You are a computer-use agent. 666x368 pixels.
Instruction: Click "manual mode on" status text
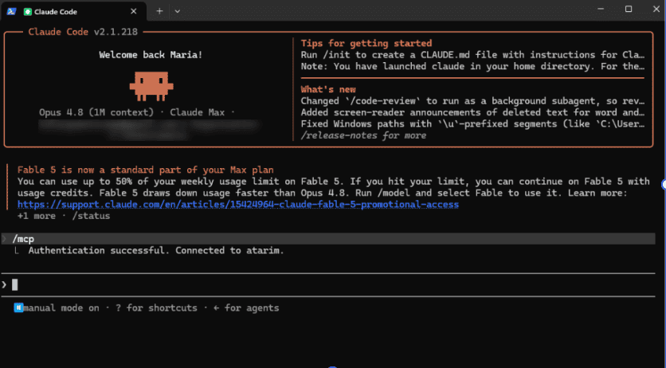[61, 307]
